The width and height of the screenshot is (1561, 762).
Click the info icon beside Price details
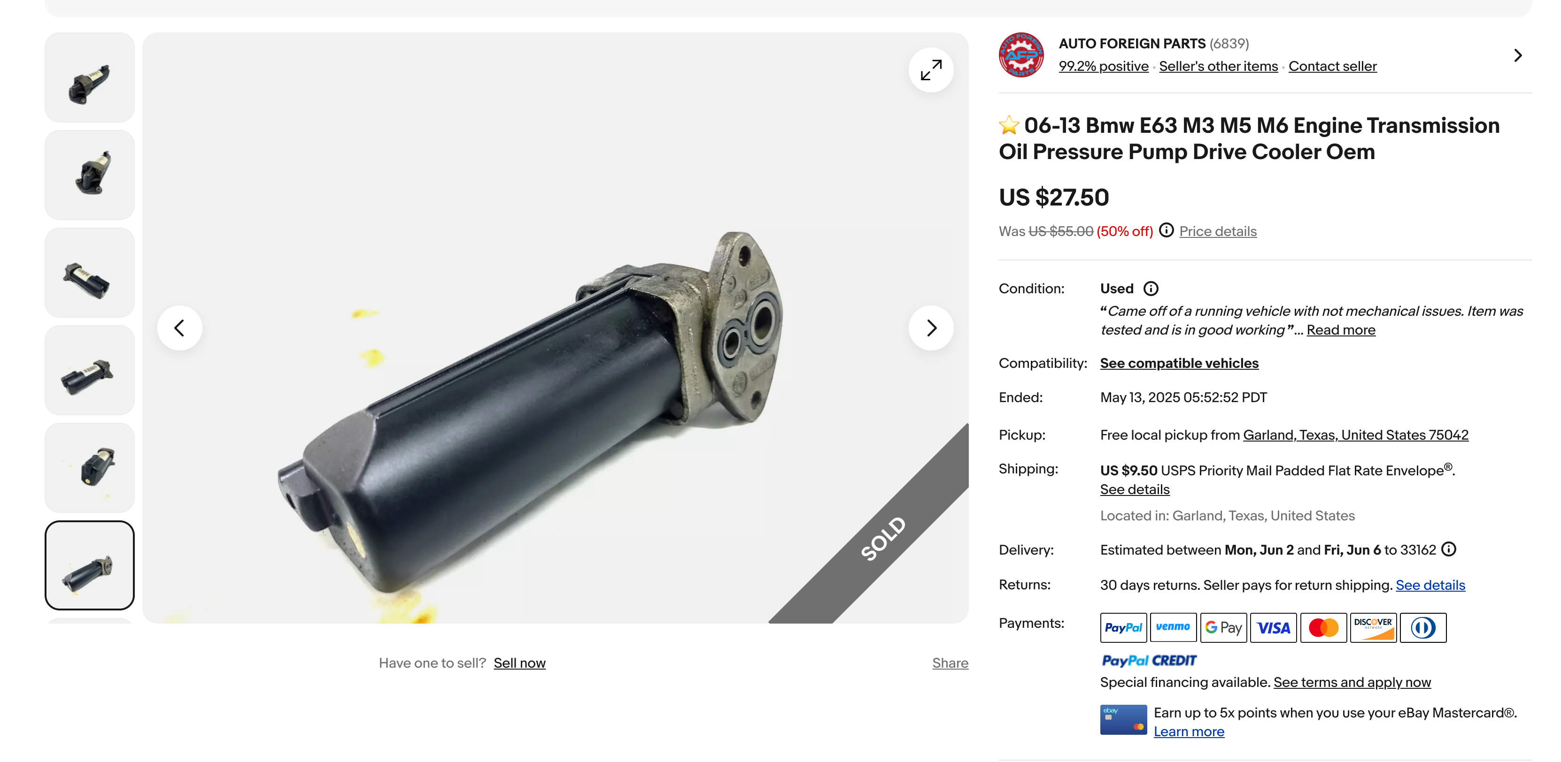(1166, 230)
